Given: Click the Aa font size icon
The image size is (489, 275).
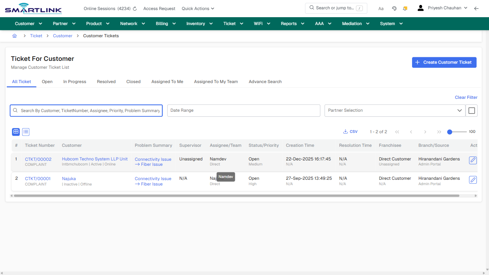Looking at the screenshot, I should tap(381, 8).
